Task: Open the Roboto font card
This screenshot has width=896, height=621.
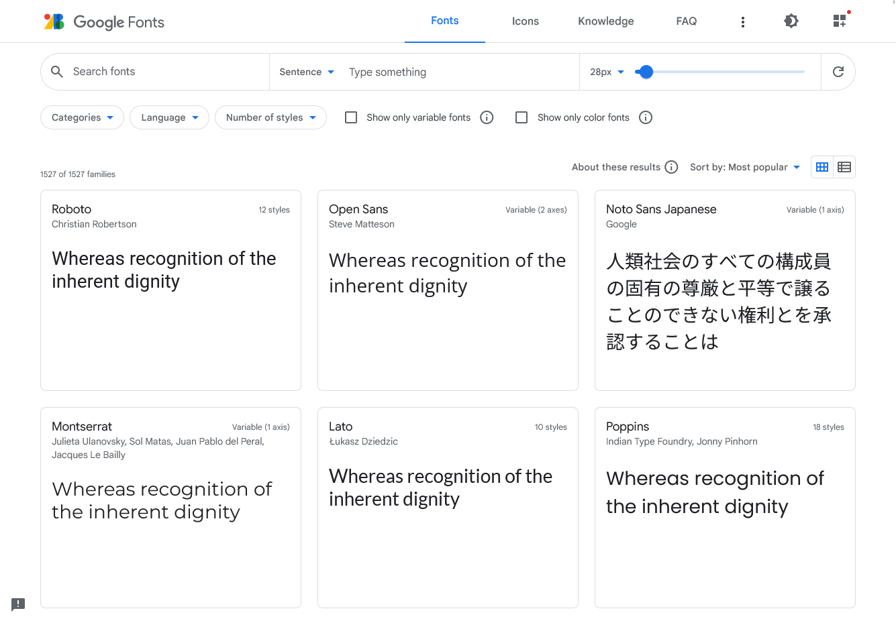Action: [170, 290]
